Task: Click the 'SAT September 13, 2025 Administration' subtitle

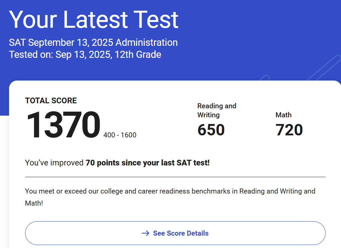Action: click(x=93, y=42)
